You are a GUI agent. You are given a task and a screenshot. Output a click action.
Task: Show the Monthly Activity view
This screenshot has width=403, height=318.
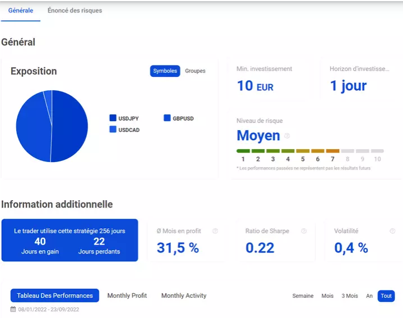click(184, 296)
